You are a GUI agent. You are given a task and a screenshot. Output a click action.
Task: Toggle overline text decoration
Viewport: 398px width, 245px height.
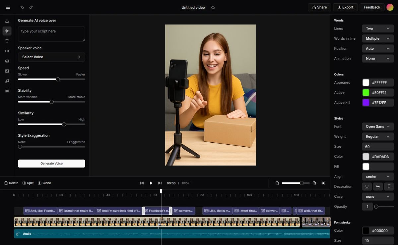click(x=389, y=187)
